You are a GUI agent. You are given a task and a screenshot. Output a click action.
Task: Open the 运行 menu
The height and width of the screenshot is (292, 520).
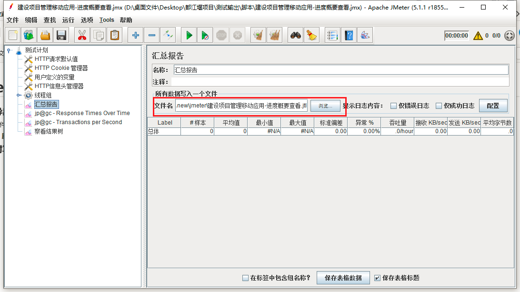tap(68, 20)
